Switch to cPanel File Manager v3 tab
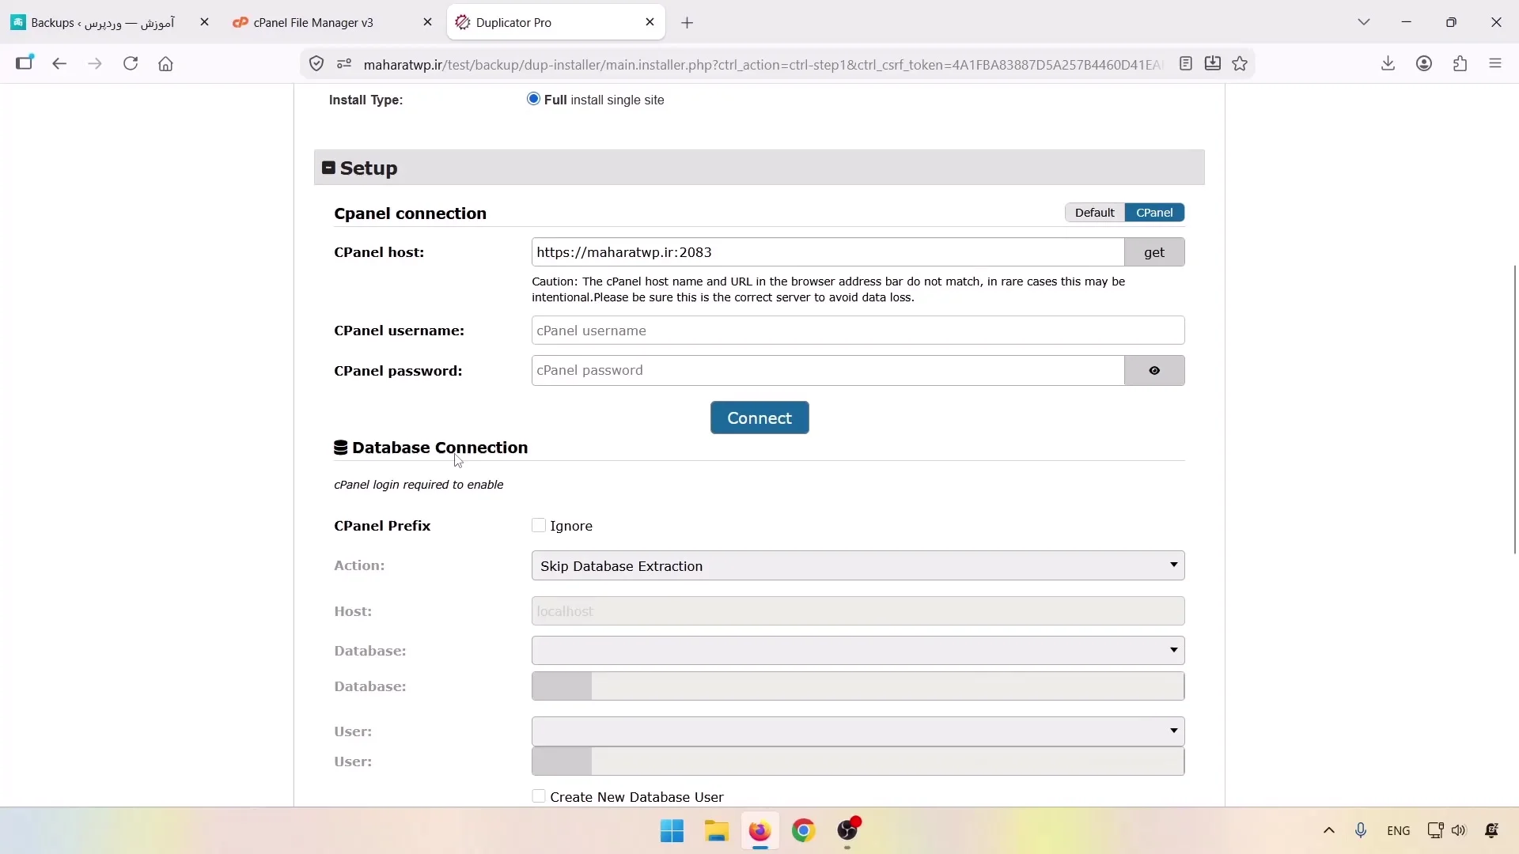The width and height of the screenshot is (1519, 854). tap(333, 23)
